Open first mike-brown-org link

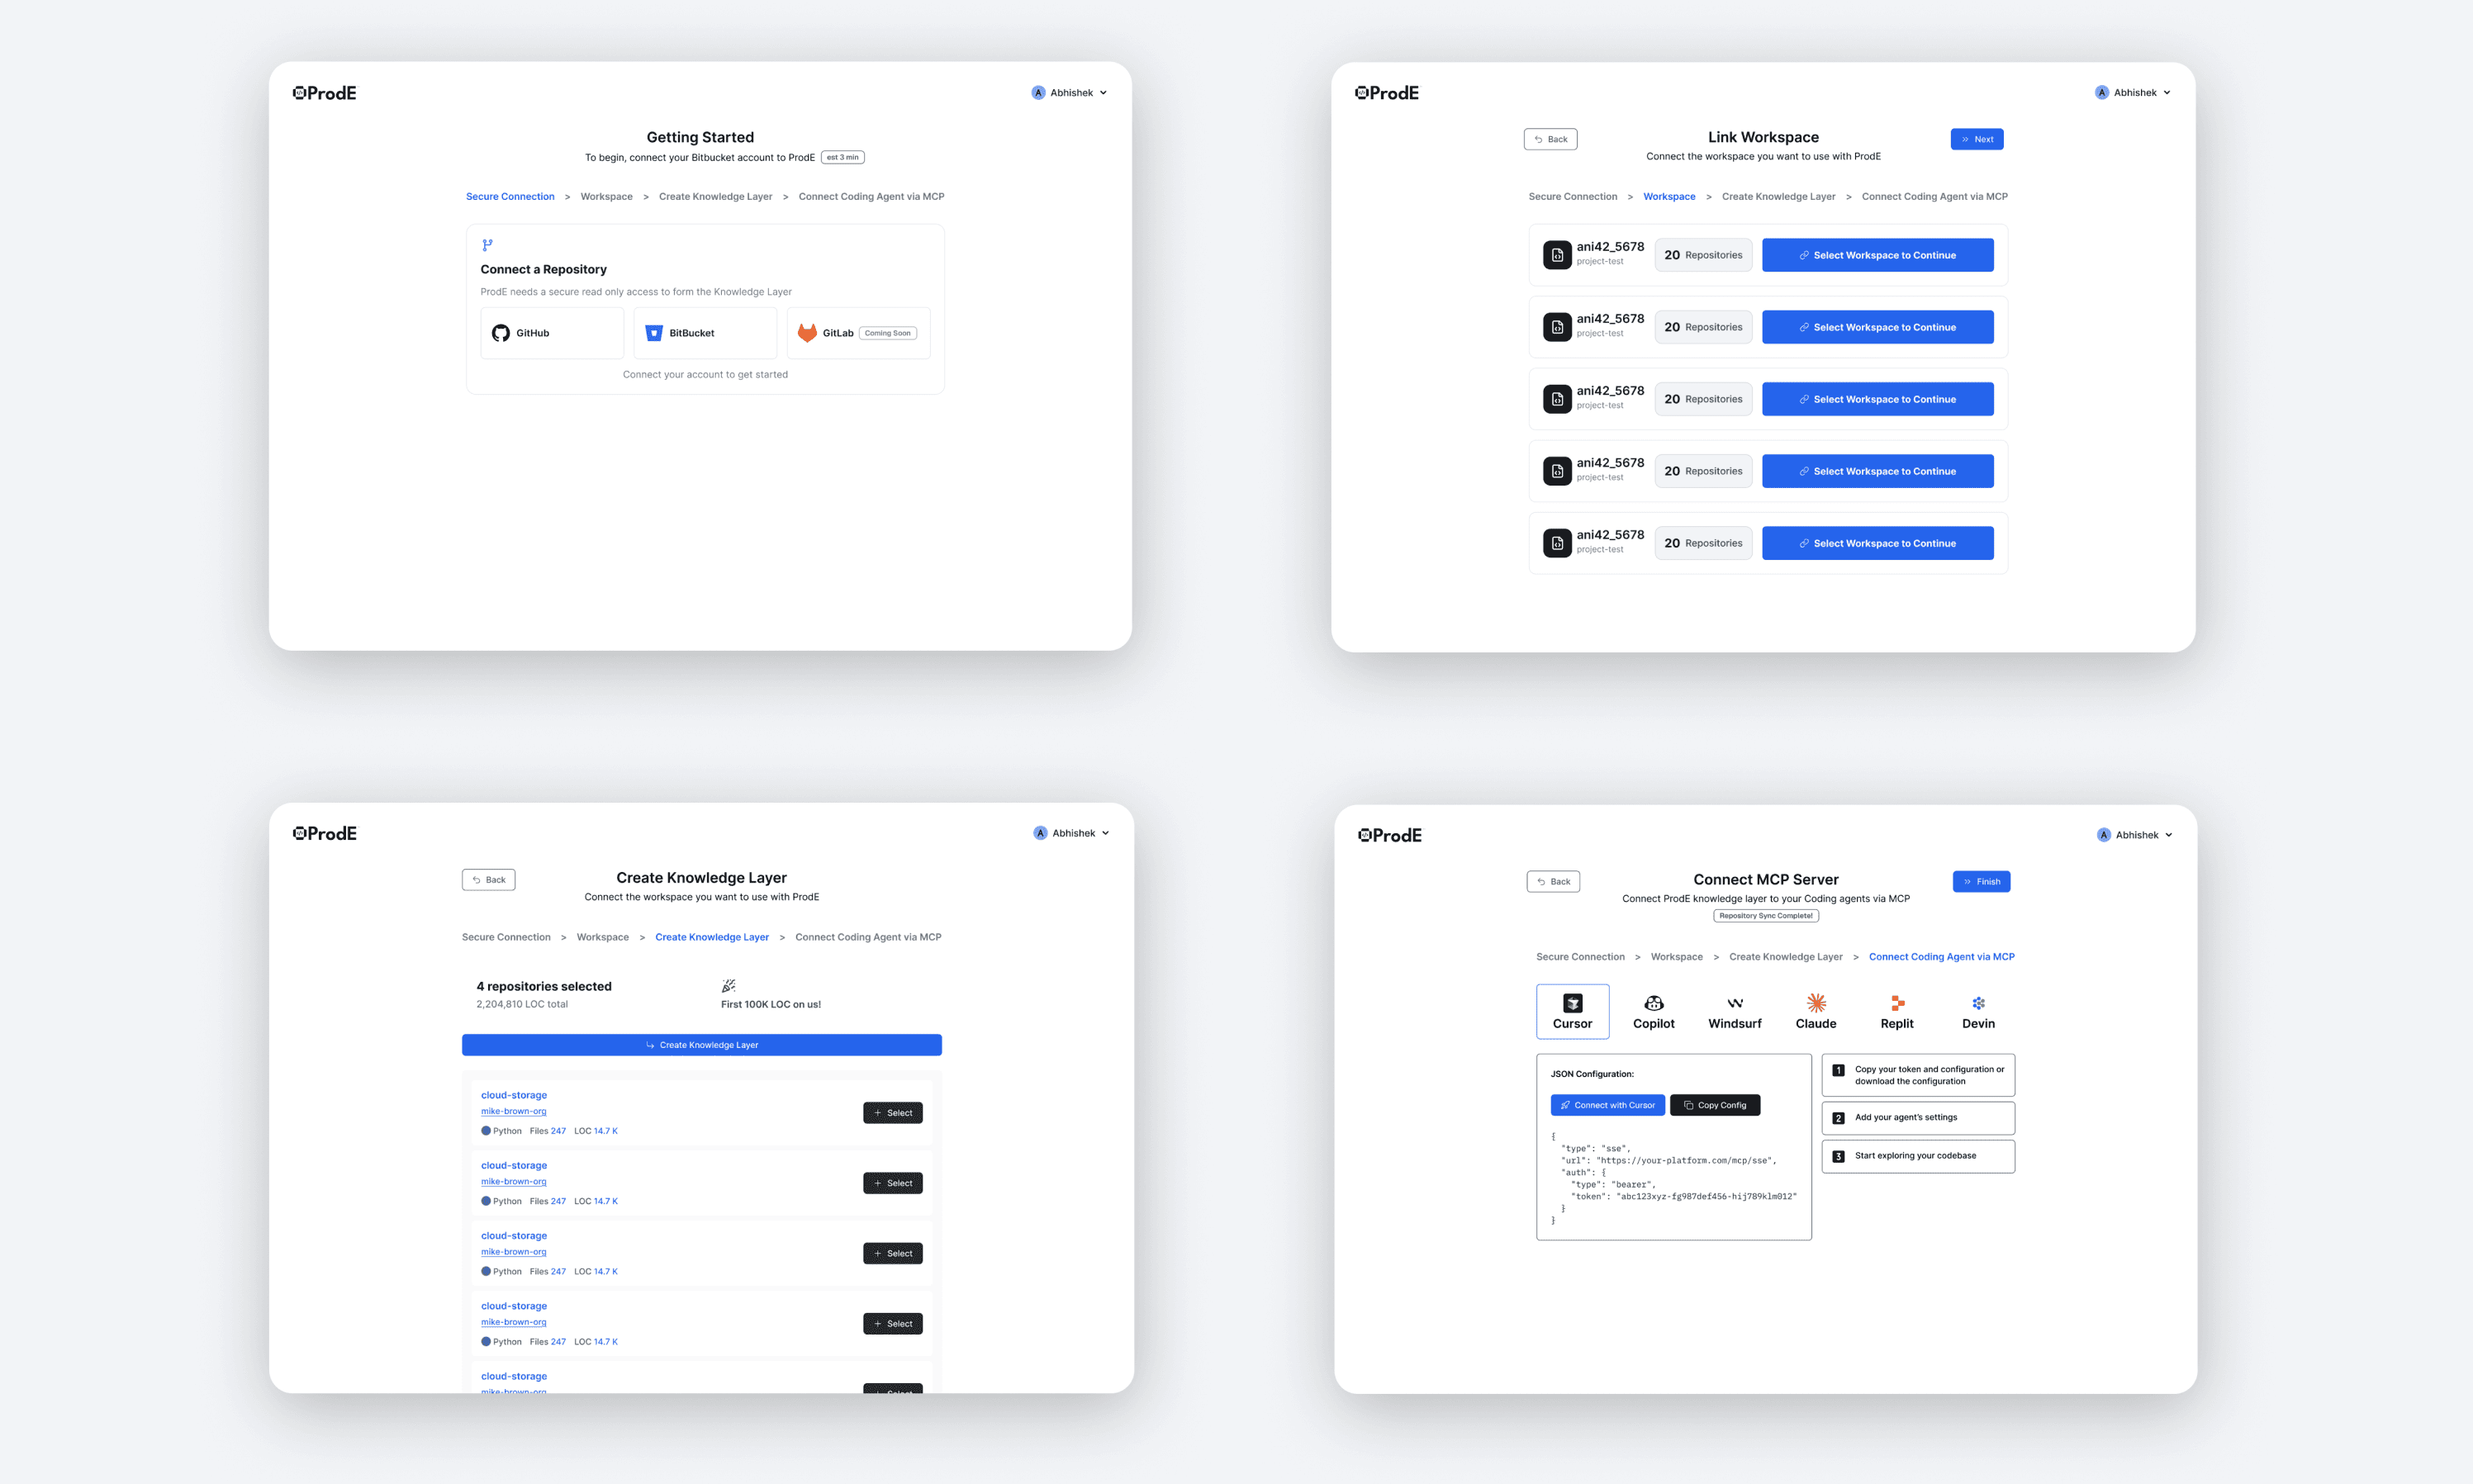[x=513, y=1111]
